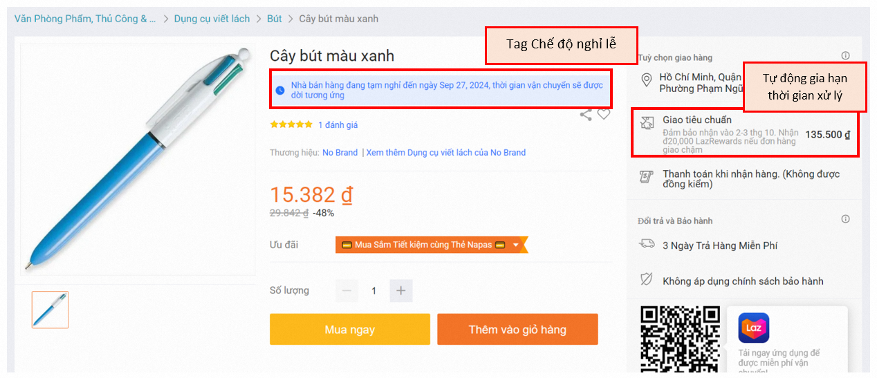Add the pen to wishlist with heart icon
877x378 pixels.
pos(604,114)
